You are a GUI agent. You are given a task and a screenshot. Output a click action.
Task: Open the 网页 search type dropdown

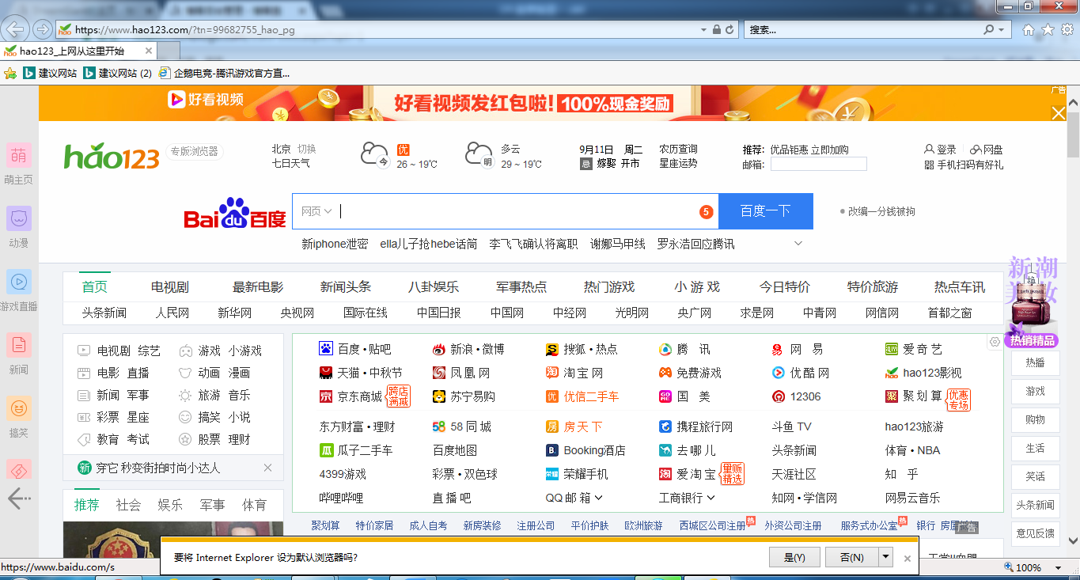point(316,211)
